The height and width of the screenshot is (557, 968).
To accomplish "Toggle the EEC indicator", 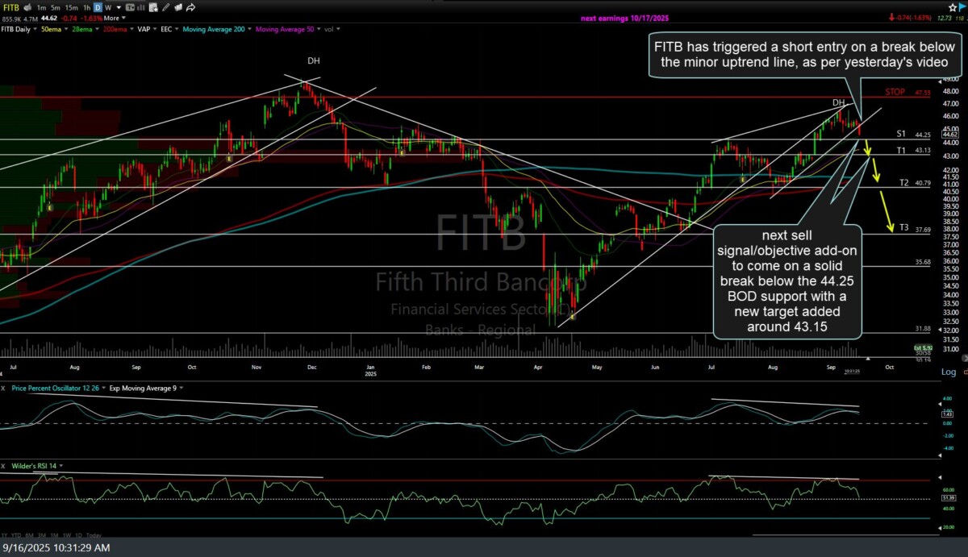I will [x=166, y=29].
